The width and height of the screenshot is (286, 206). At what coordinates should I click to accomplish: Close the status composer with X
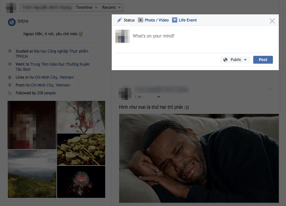click(x=272, y=21)
